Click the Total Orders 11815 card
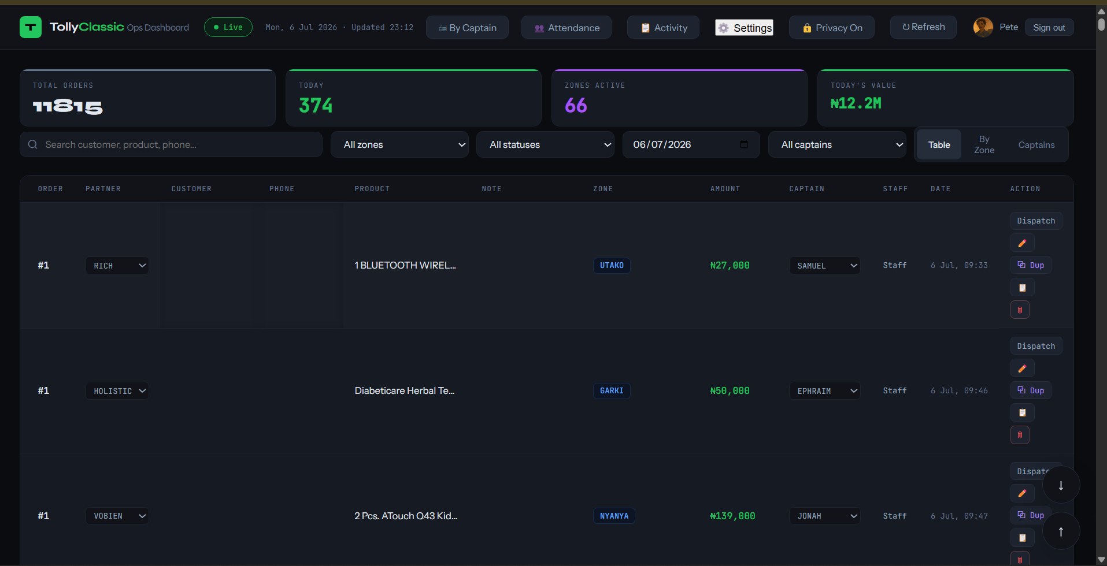 [147, 98]
